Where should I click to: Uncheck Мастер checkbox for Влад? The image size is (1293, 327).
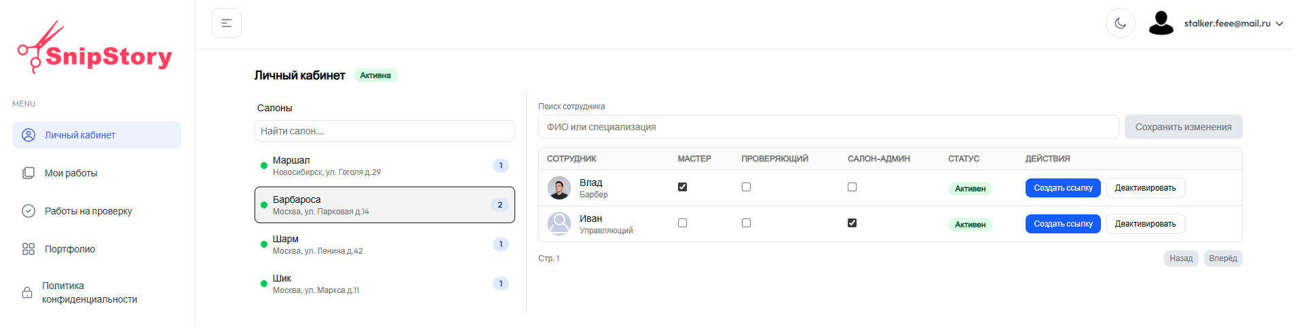[683, 187]
